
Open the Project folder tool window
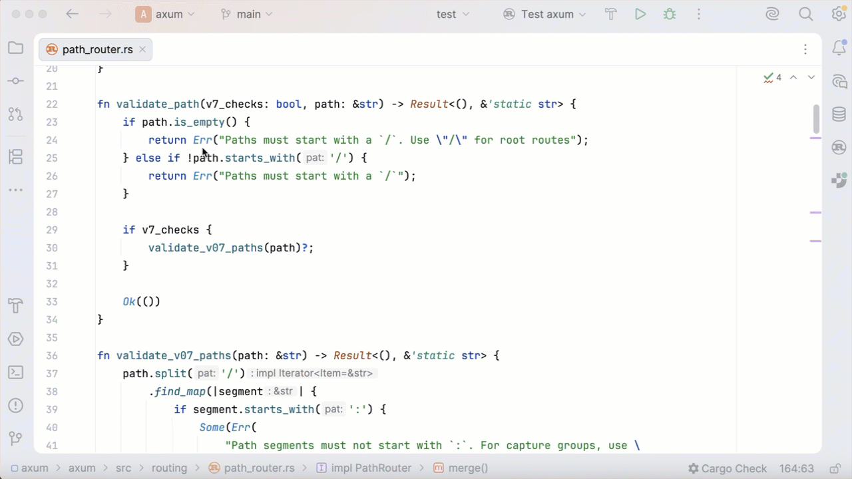click(x=15, y=48)
